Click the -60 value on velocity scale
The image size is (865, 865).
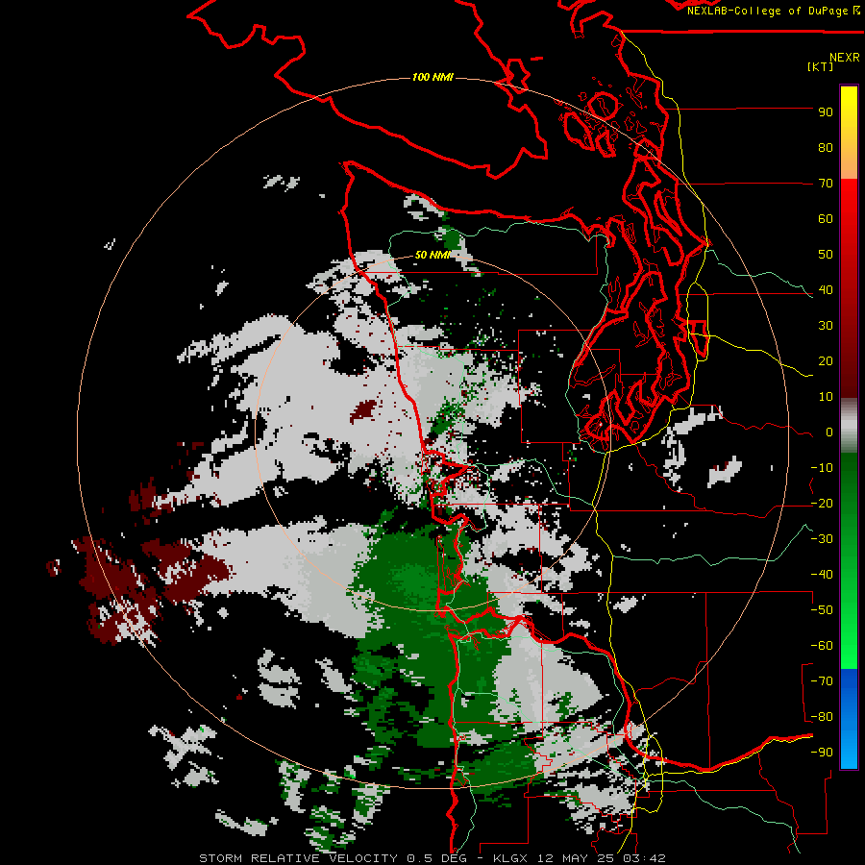(x=822, y=646)
